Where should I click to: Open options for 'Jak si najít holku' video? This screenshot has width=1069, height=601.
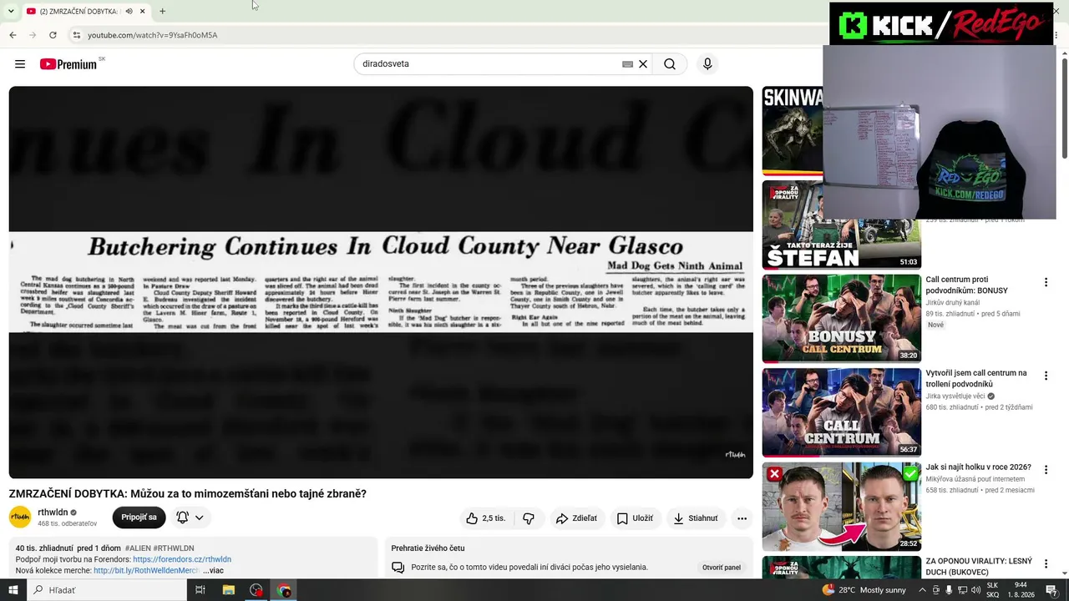click(1046, 470)
